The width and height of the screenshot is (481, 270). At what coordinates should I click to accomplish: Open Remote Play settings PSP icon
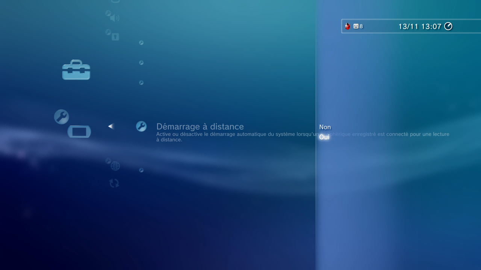coord(79,132)
